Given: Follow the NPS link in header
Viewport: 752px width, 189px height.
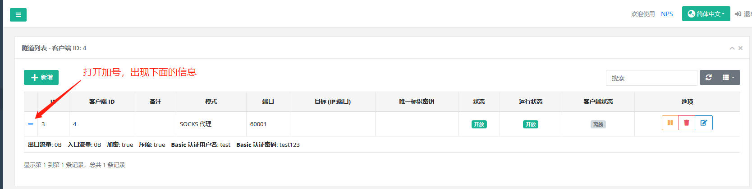Looking at the screenshot, I should click(x=667, y=14).
